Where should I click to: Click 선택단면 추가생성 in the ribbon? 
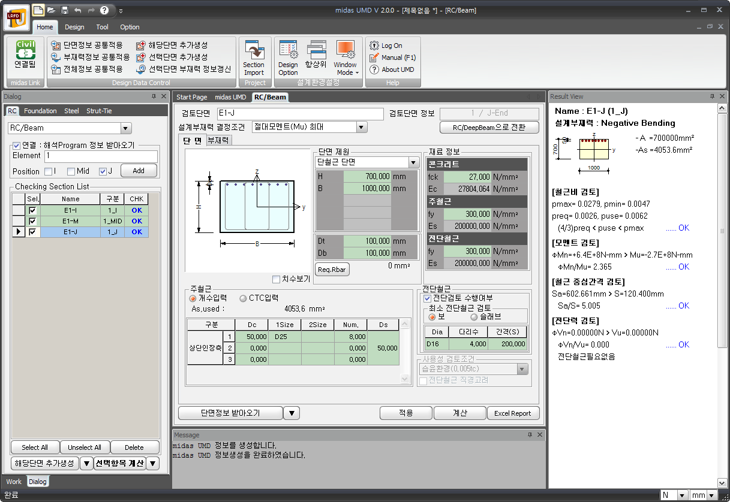pyautogui.click(x=172, y=57)
